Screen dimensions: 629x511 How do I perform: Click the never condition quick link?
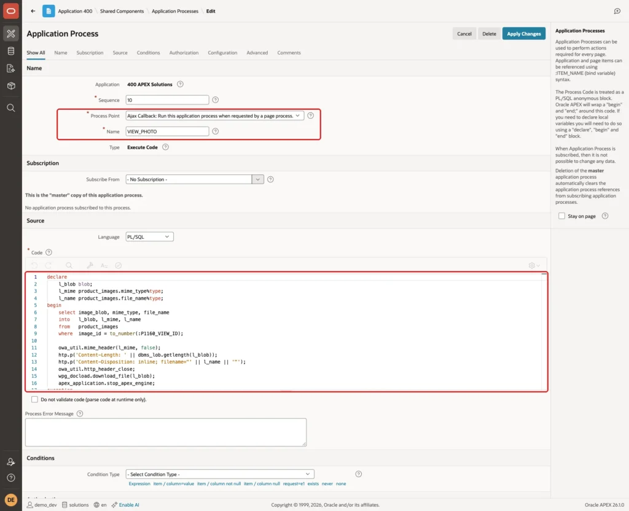pos(327,484)
